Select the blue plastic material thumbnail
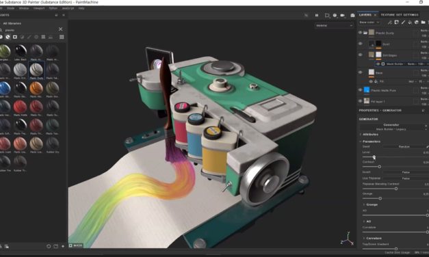429x257 pixels. click(5, 89)
